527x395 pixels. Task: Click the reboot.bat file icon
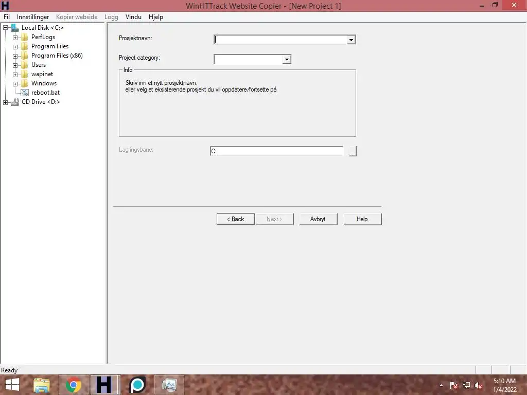coord(25,93)
